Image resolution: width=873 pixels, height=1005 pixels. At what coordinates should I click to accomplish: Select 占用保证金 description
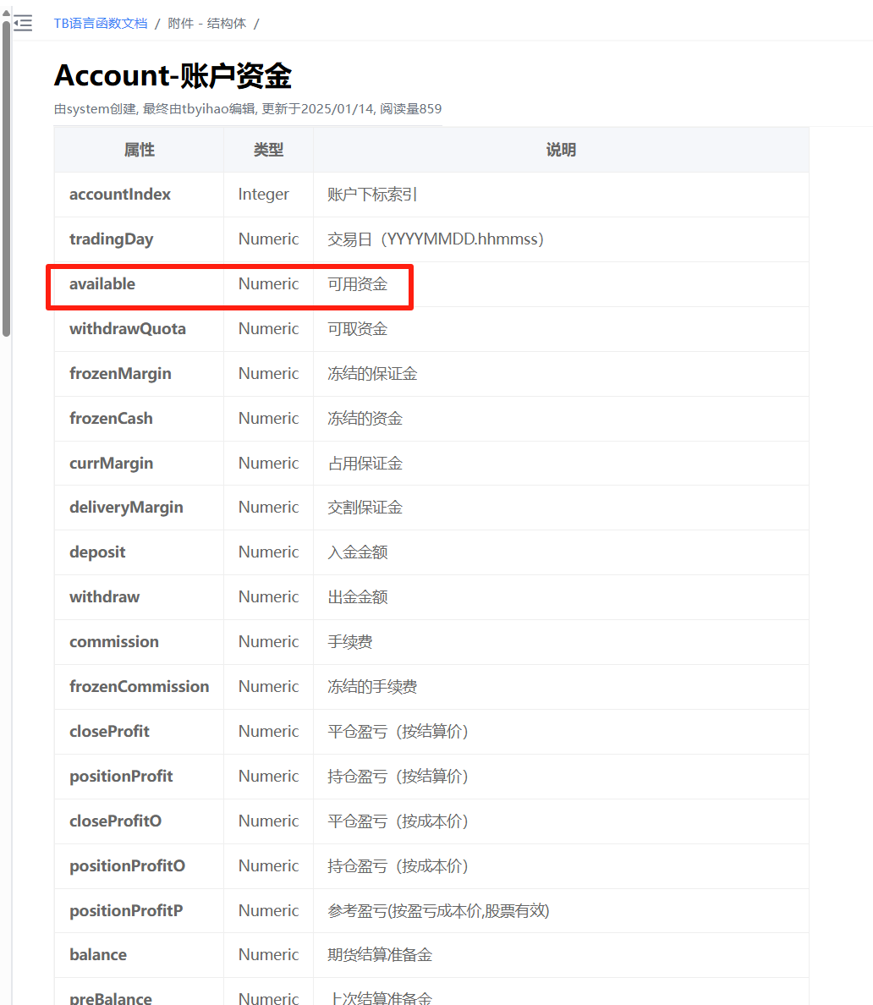click(x=365, y=464)
